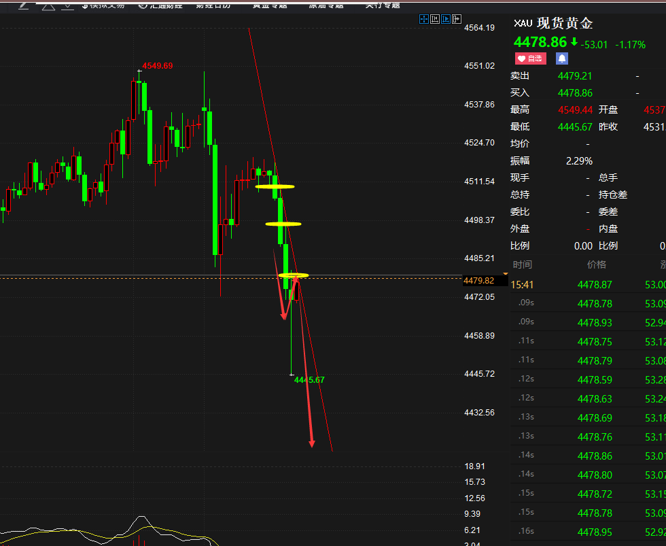666x546 pixels.
Task: Click the 均价 label
Action: tap(519, 143)
